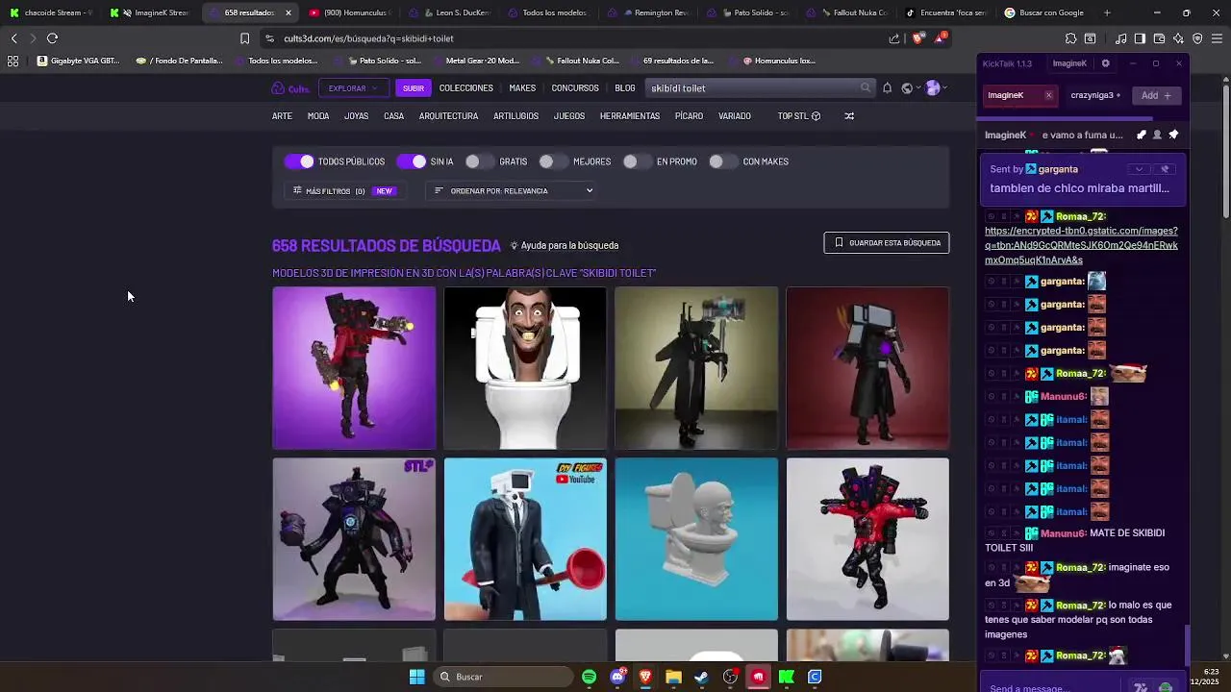Open the Colecciones menu item
1231x692 pixels.
(466, 88)
